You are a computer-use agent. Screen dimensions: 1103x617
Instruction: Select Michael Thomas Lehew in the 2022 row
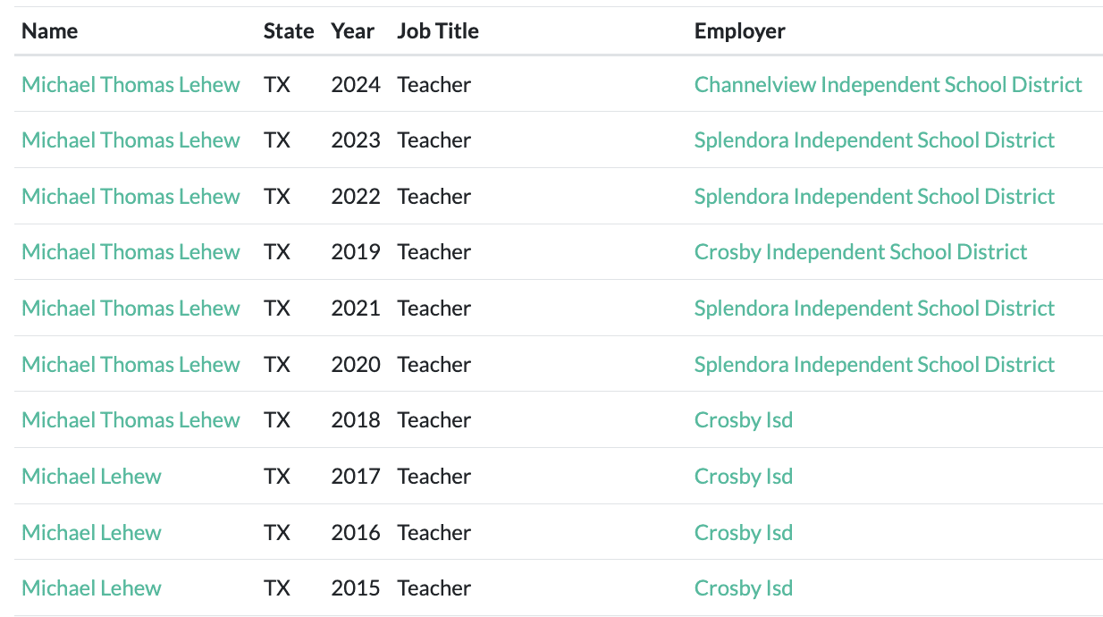pyautogui.click(x=131, y=197)
